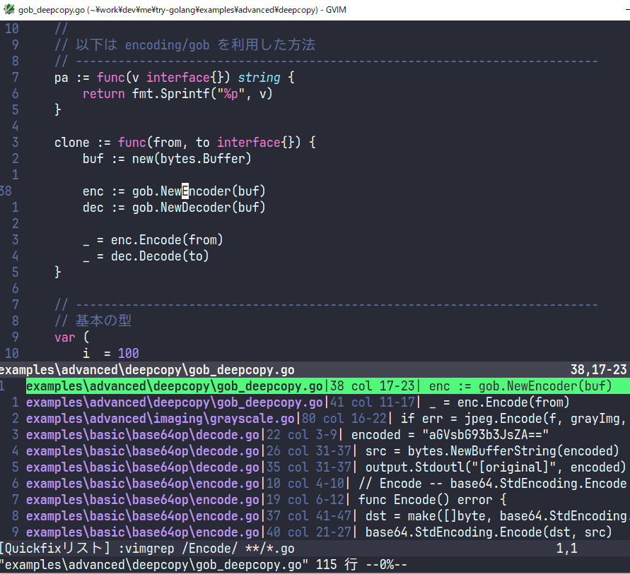The height and width of the screenshot is (574, 630).
Task: Place cursor on 'return fmt.Sprintf' line
Action: (177, 93)
